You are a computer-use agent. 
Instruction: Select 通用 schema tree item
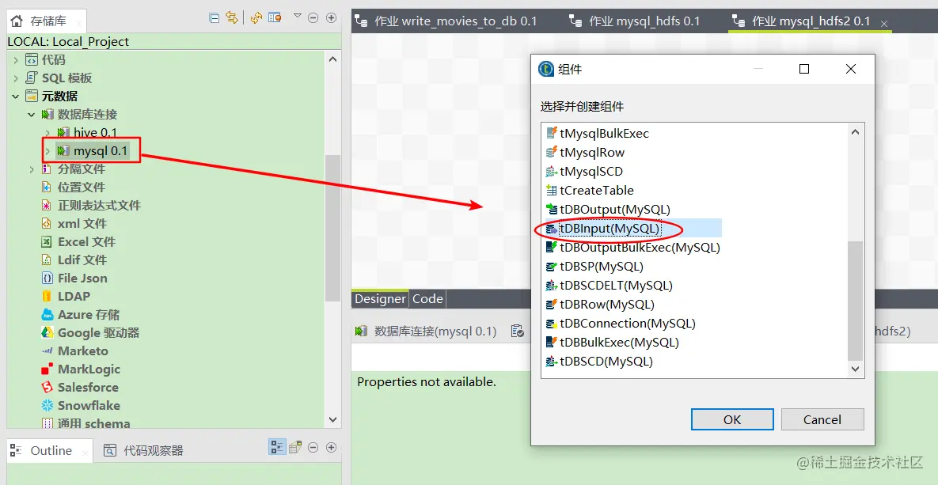point(94,423)
